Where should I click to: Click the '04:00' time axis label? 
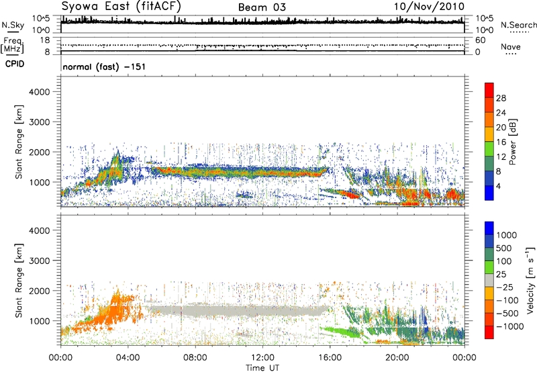point(128,358)
